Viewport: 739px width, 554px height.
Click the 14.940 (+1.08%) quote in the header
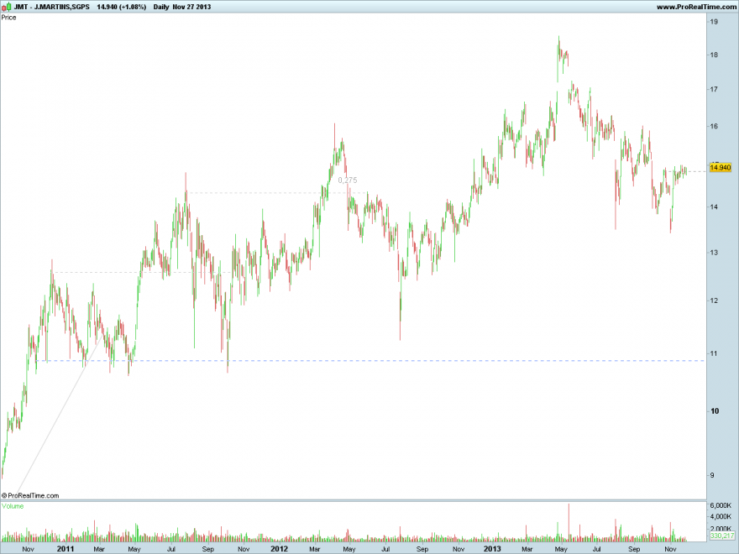tap(121, 7)
